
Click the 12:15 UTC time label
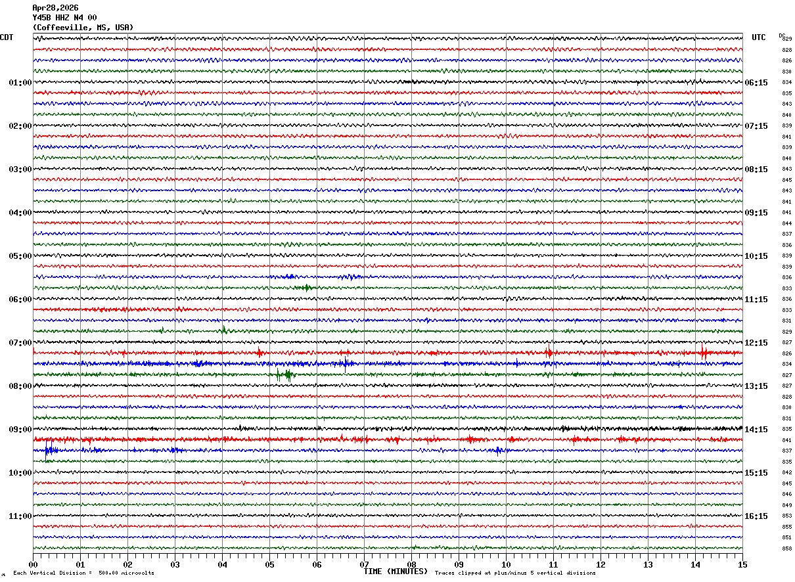tap(756, 343)
